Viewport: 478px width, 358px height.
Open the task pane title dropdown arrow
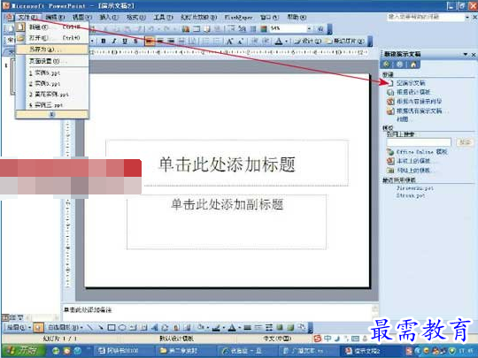tap(466, 54)
